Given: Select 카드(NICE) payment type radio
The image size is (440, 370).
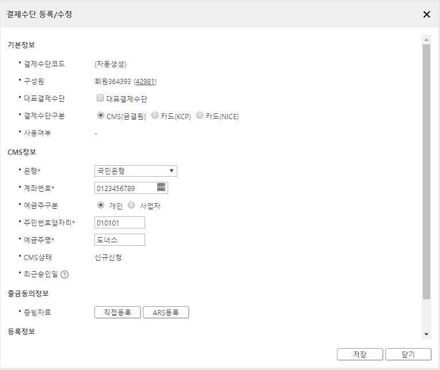Looking at the screenshot, I should 200,115.
